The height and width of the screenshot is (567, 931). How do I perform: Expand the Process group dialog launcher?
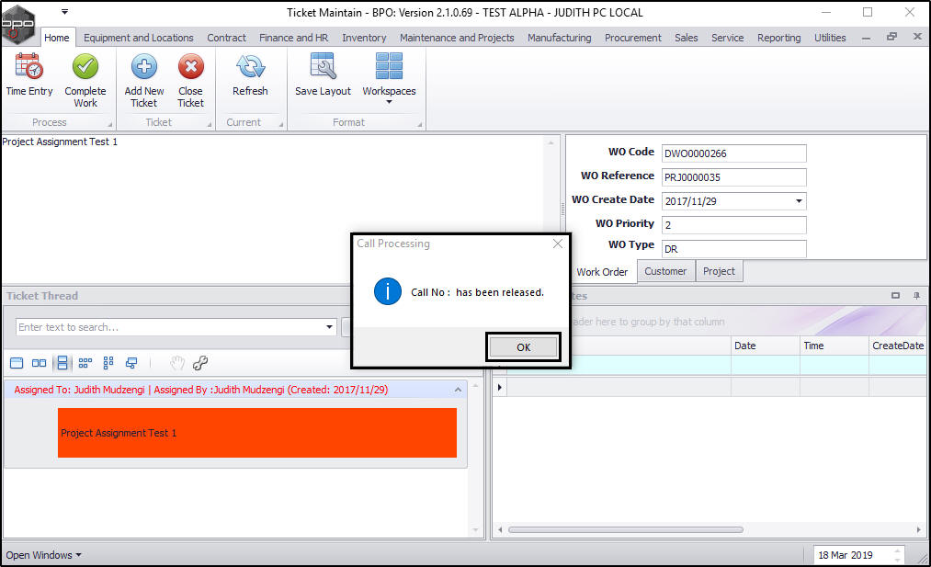pyautogui.click(x=110, y=125)
